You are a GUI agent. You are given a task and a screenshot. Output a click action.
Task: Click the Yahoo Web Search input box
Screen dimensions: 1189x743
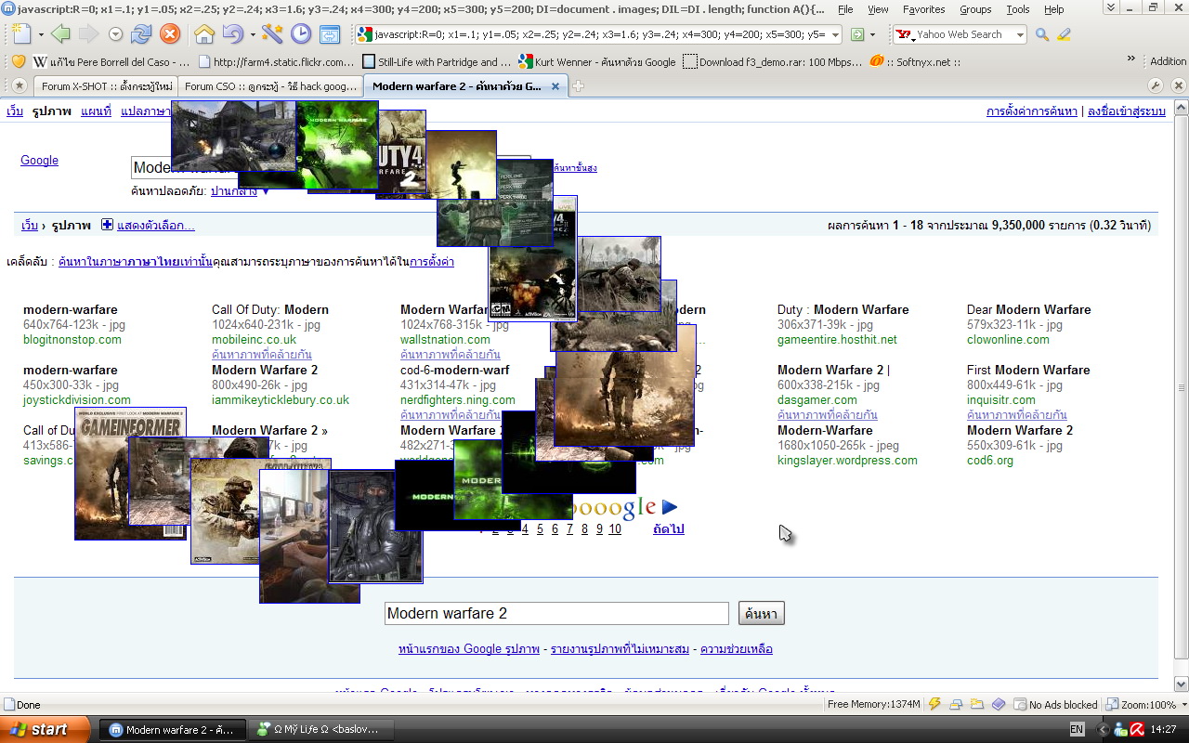960,35
